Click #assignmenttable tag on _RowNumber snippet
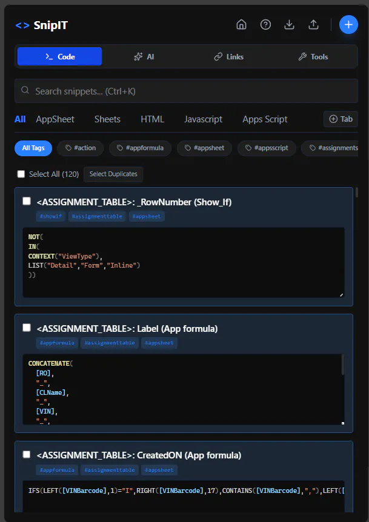The image size is (369, 522). pos(97,216)
